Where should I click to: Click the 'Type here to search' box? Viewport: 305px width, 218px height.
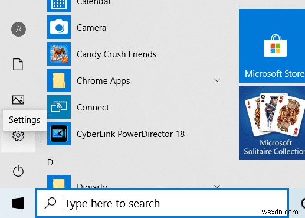tap(162, 203)
